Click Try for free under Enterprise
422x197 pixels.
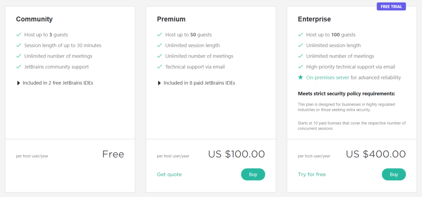click(312, 174)
